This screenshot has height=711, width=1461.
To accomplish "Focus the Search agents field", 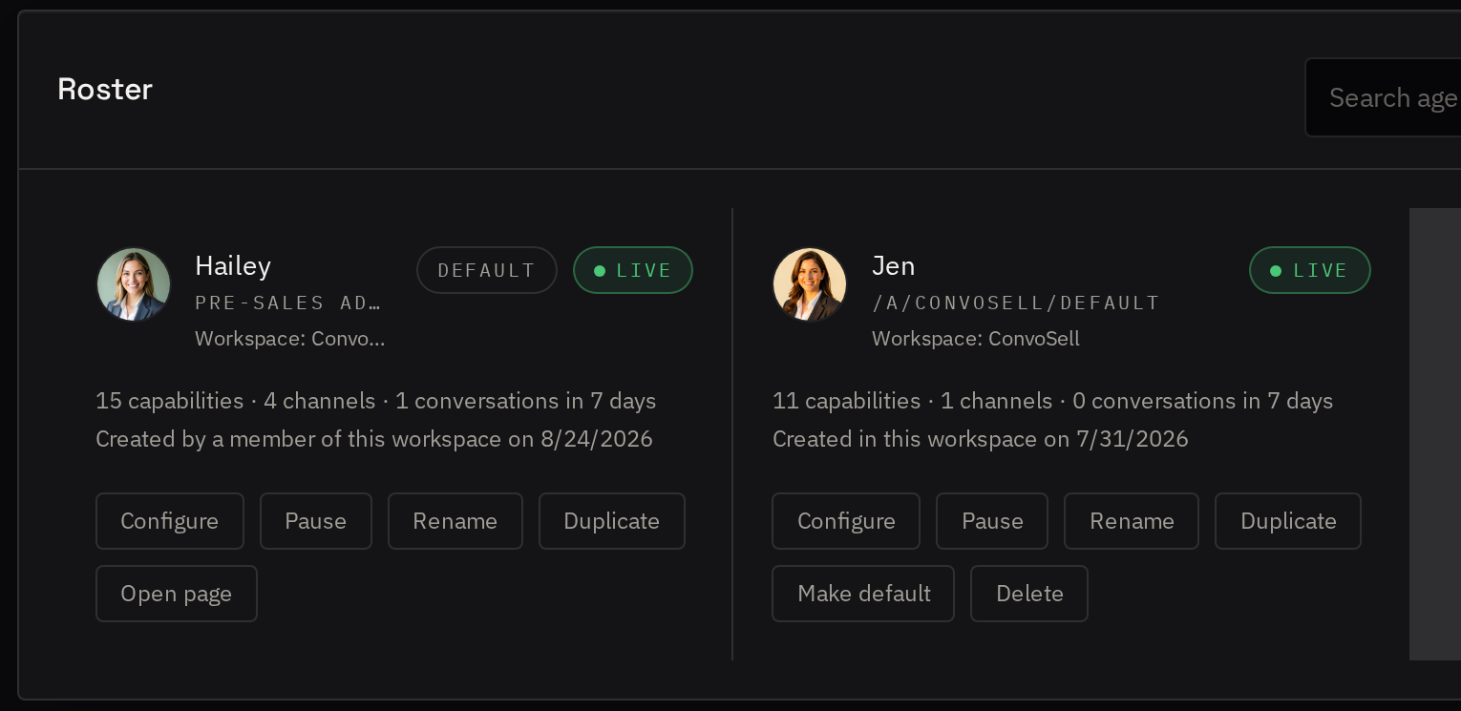I will coord(1383,97).
